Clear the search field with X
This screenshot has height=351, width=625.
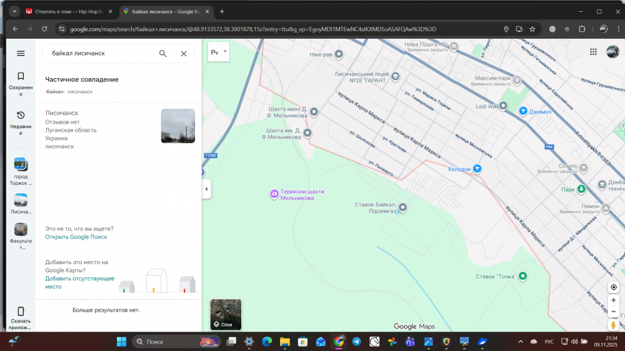(x=184, y=54)
